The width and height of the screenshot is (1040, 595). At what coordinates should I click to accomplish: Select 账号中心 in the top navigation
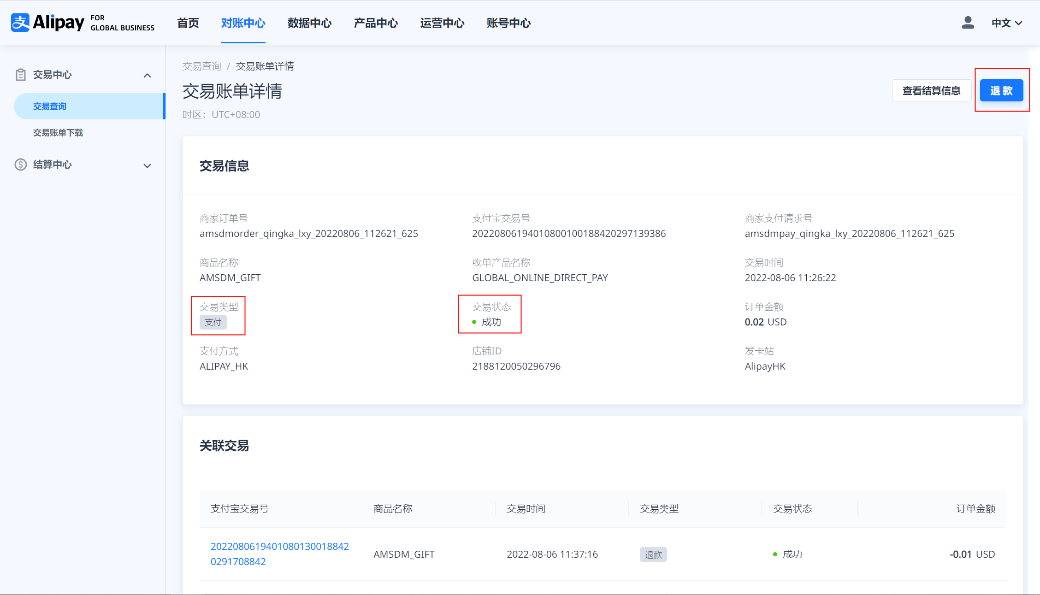click(508, 23)
